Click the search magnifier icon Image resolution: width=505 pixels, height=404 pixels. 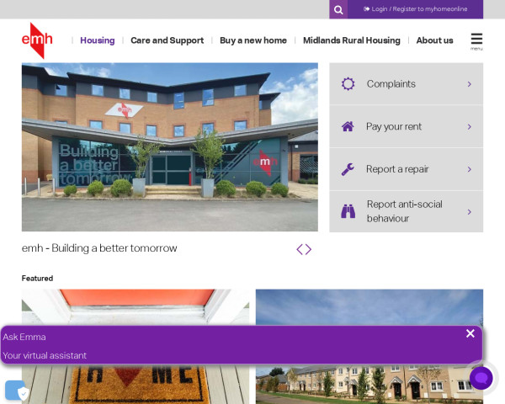pyautogui.click(x=338, y=9)
